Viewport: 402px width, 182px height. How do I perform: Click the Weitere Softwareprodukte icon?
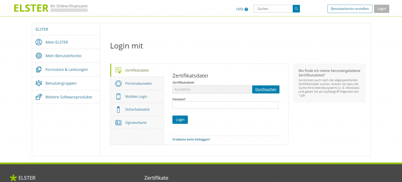tap(39, 97)
